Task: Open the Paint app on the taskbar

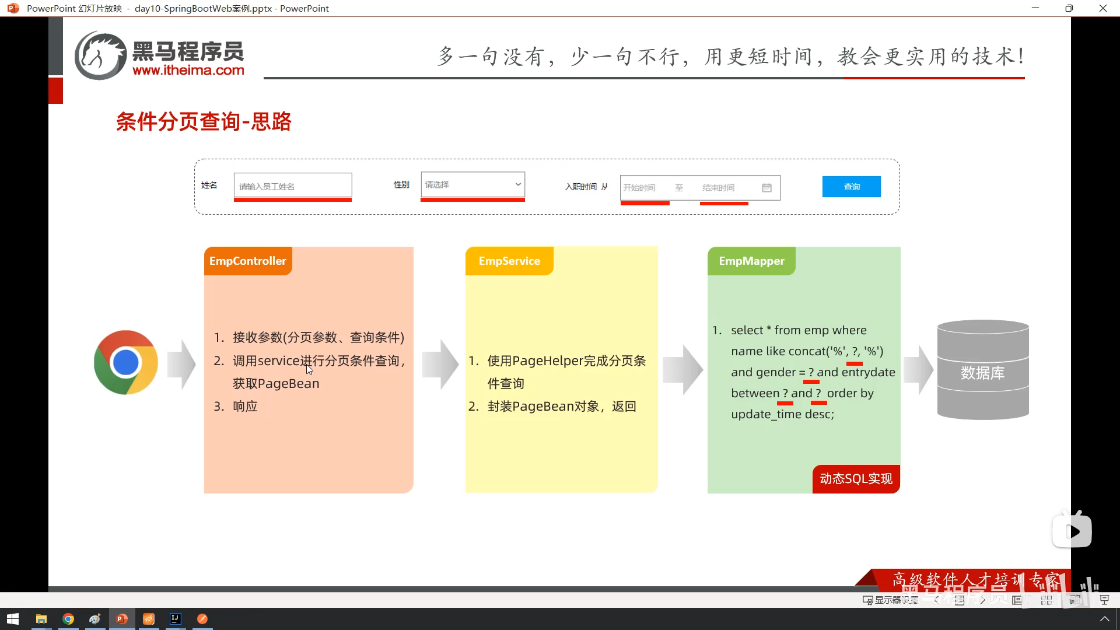Action: pyautogui.click(x=95, y=619)
